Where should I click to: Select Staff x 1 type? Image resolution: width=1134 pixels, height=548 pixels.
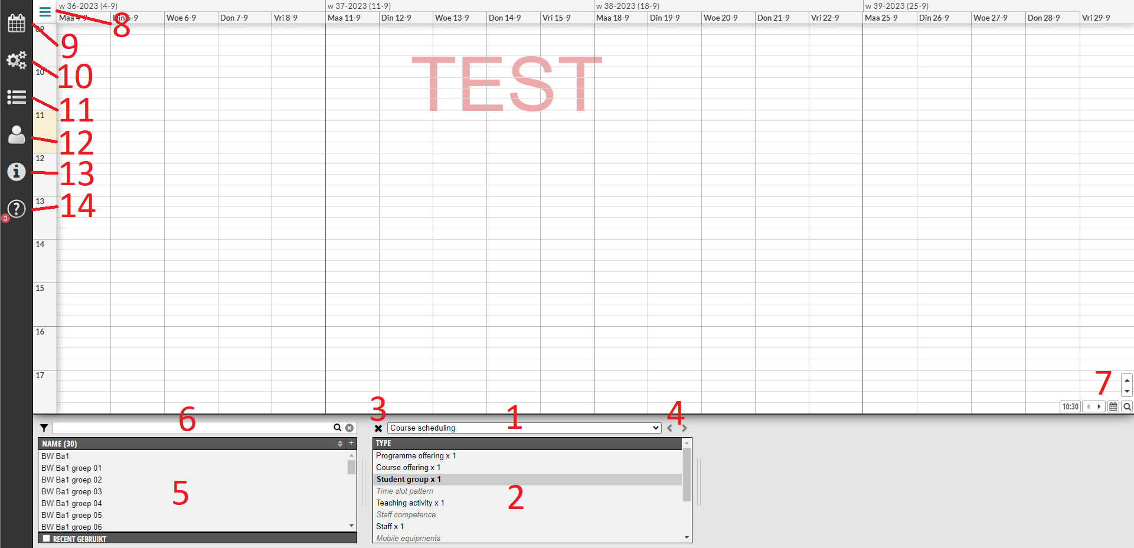point(527,527)
